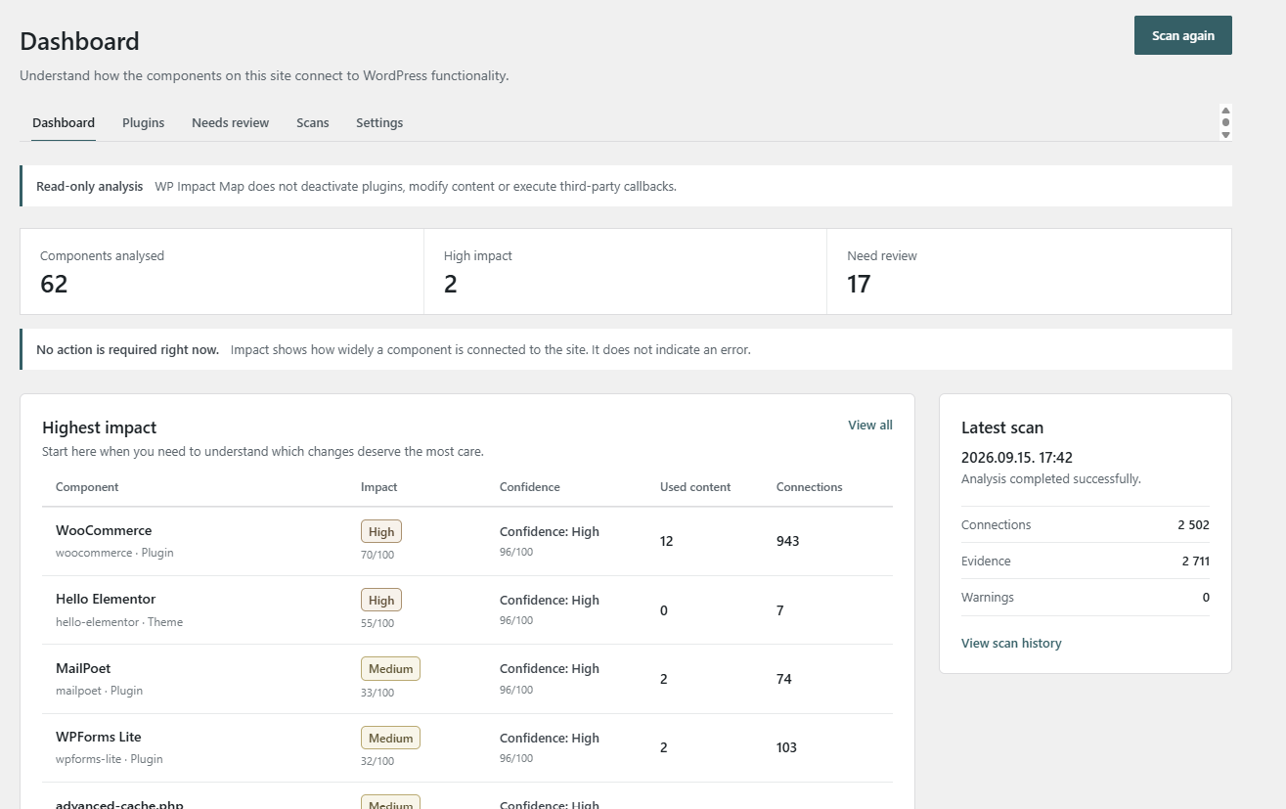
Task: Click the Highest impact heading
Action: point(100,427)
